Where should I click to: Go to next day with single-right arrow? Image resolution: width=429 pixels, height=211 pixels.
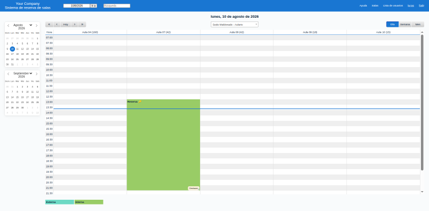75,24
